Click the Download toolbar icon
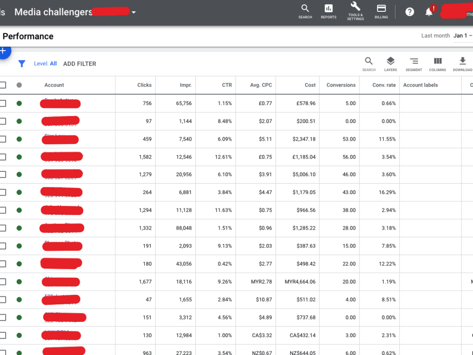473x355 pixels. click(463, 64)
